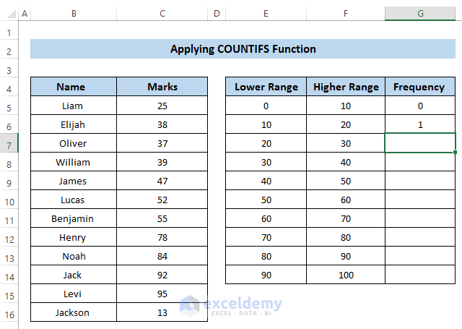Image resolution: width=462 pixels, height=329 pixels.
Task: Click the selected empty Frequency cell G7
Action: click(x=420, y=143)
